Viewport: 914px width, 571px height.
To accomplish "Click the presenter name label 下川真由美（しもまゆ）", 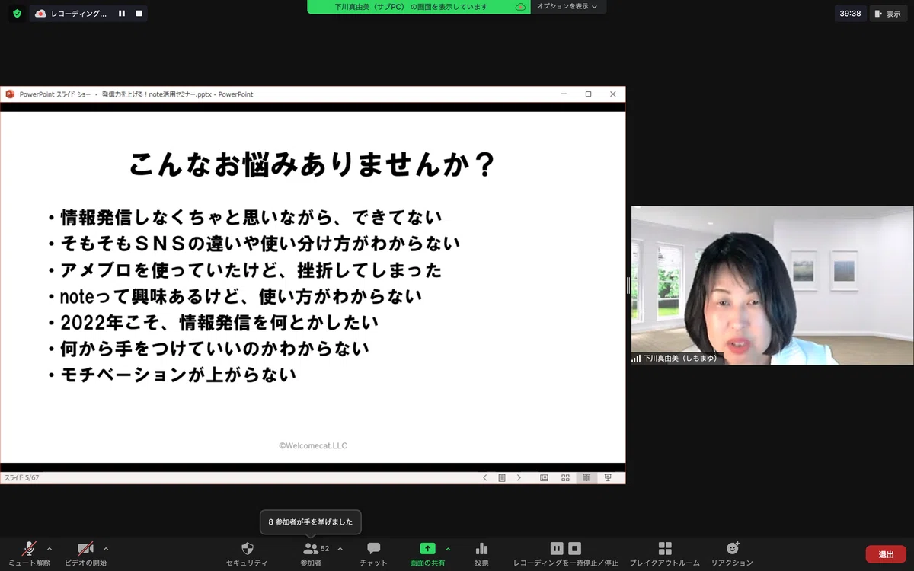I will coord(680,358).
